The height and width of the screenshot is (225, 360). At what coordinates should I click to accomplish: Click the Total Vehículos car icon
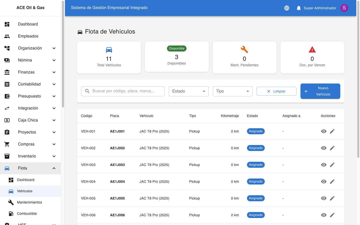pyautogui.click(x=109, y=50)
